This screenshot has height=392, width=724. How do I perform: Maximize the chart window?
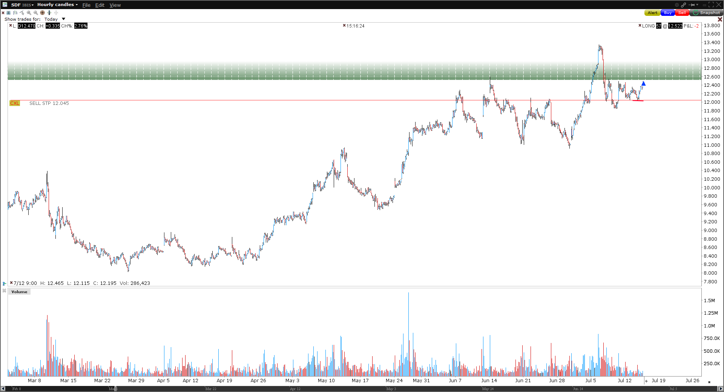click(711, 5)
